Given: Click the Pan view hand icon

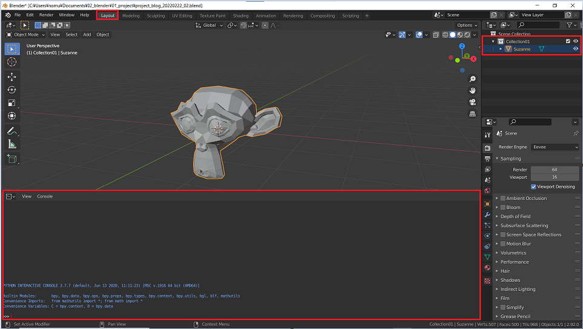Looking at the screenshot, I should tap(472, 90).
